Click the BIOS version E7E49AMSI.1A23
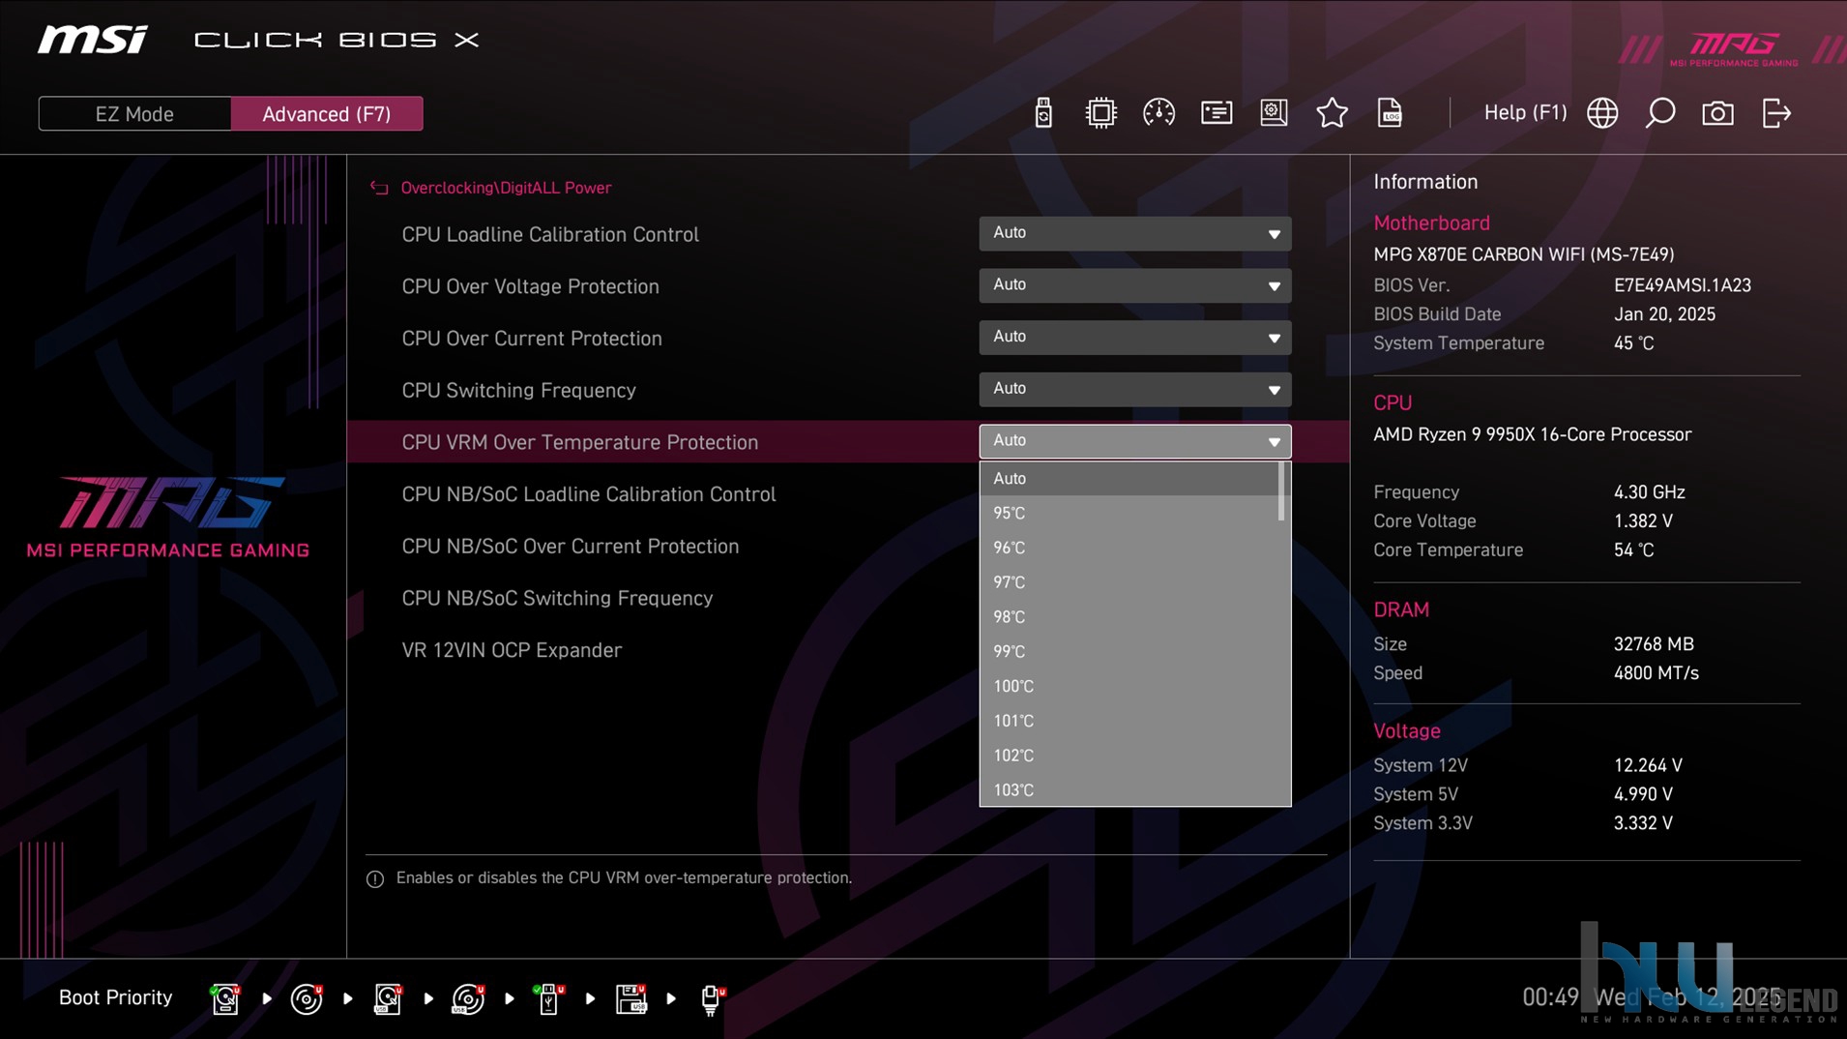The image size is (1847, 1039). tap(1682, 285)
